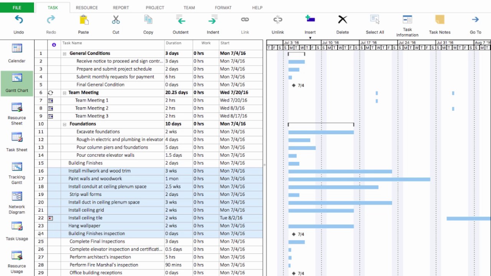Click splitter handle between table and chart

click(x=264, y=164)
